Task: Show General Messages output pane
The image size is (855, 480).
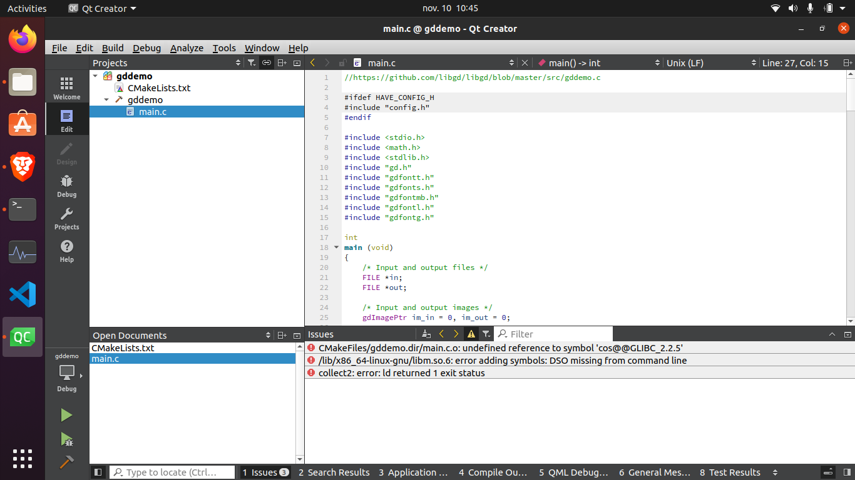Action: tap(654, 472)
